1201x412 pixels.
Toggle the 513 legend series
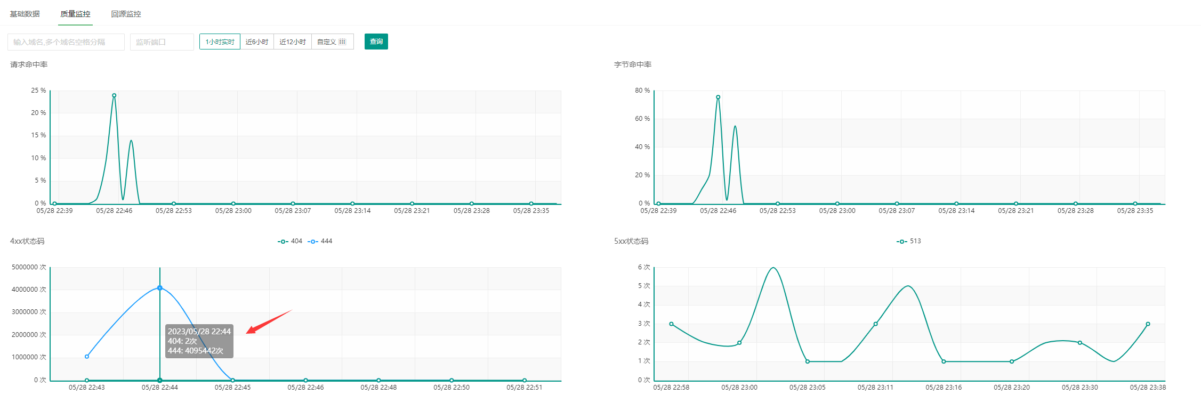click(909, 241)
